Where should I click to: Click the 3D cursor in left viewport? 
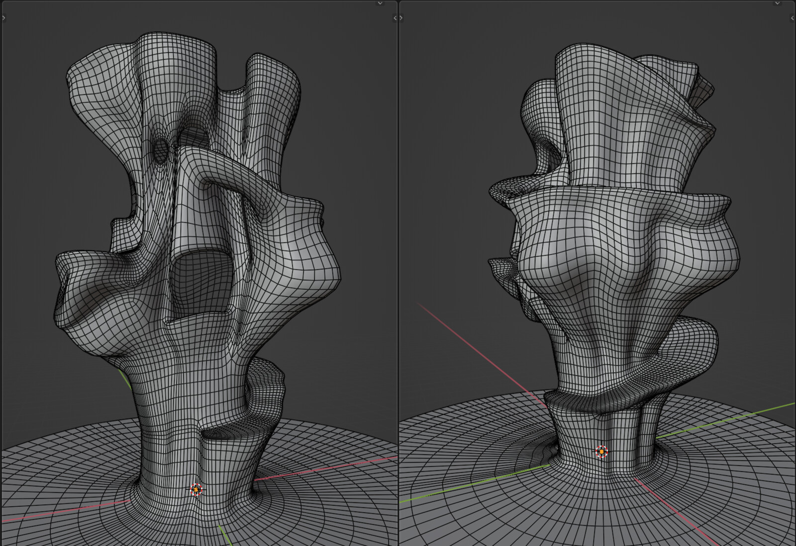coord(196,489)
